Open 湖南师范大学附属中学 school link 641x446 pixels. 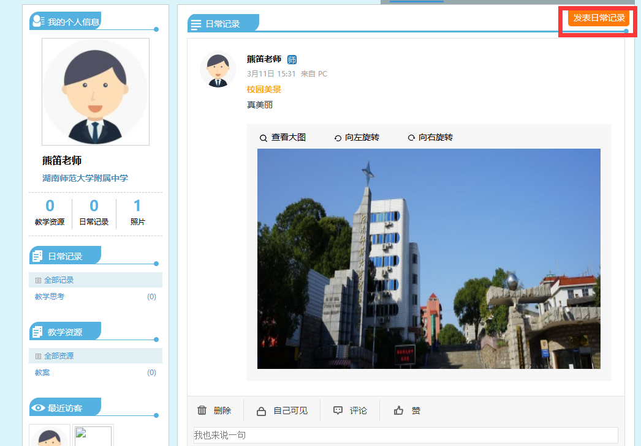coord(85,178)
